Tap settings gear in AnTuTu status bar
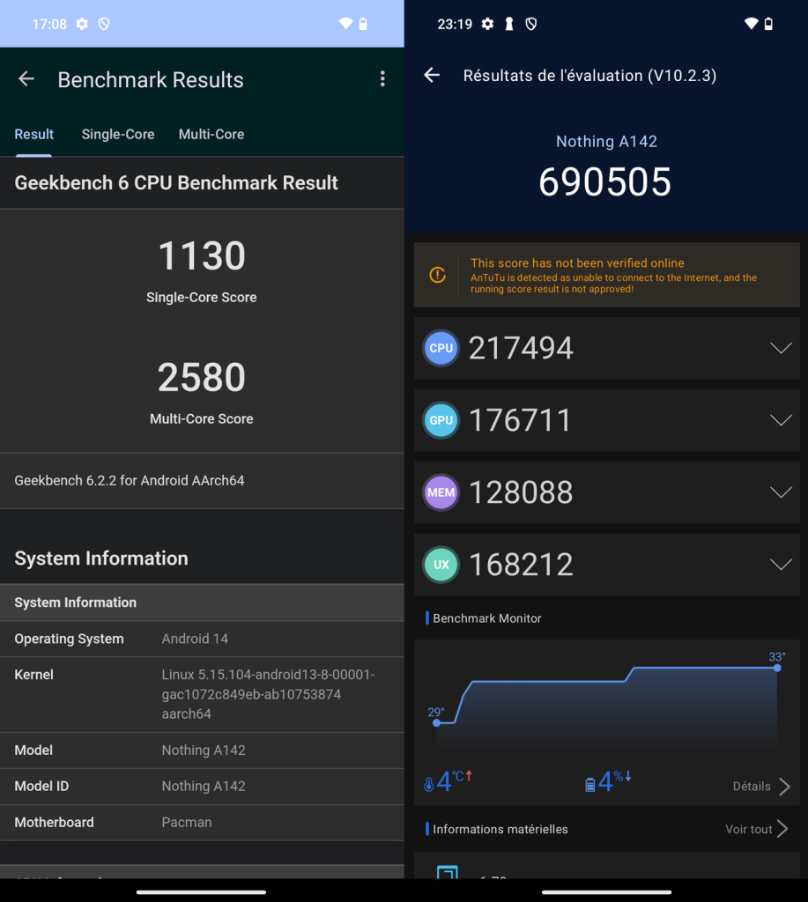The width and height of the screenshot is (808, 902). point(487,24)
